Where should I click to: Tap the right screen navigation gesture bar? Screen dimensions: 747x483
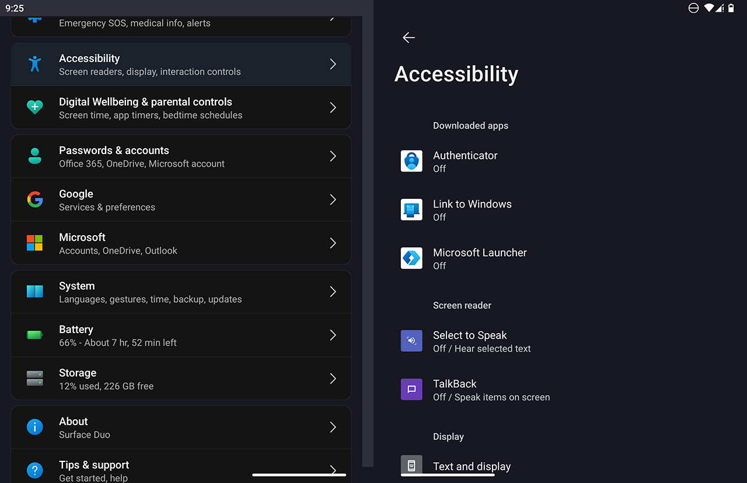pos(448,475)
